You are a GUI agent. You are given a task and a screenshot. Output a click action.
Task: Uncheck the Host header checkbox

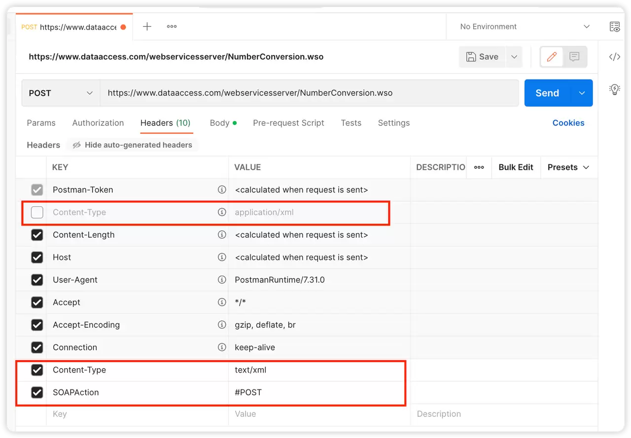click(x=37, y=257)
